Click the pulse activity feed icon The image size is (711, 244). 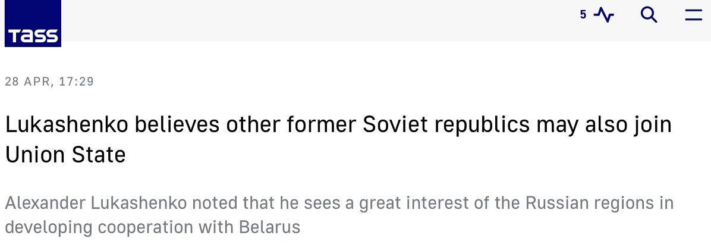pos(604,15)
